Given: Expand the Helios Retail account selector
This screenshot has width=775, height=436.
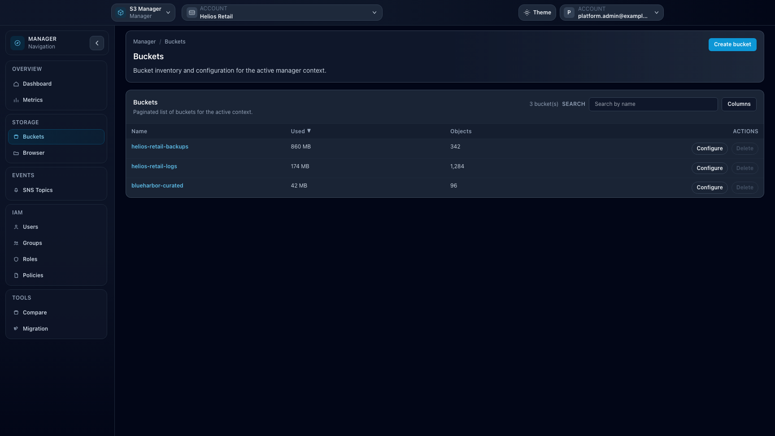Looking at the screenshot, I should (x=282, y=13).
